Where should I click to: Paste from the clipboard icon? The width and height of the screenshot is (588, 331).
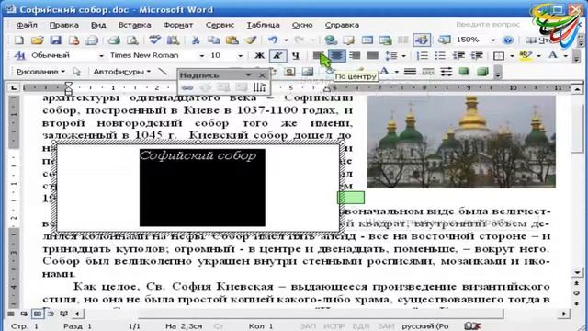[x=232, y=40]
